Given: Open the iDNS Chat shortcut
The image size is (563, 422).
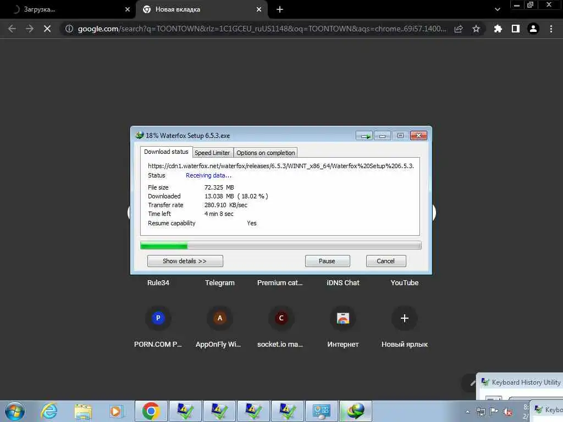Looking at the screenshot, I should (x=343, y=283).
